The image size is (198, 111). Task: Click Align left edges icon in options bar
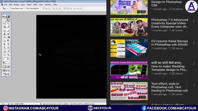54,8
